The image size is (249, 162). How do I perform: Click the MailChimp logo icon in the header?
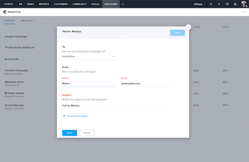(5, 12)
